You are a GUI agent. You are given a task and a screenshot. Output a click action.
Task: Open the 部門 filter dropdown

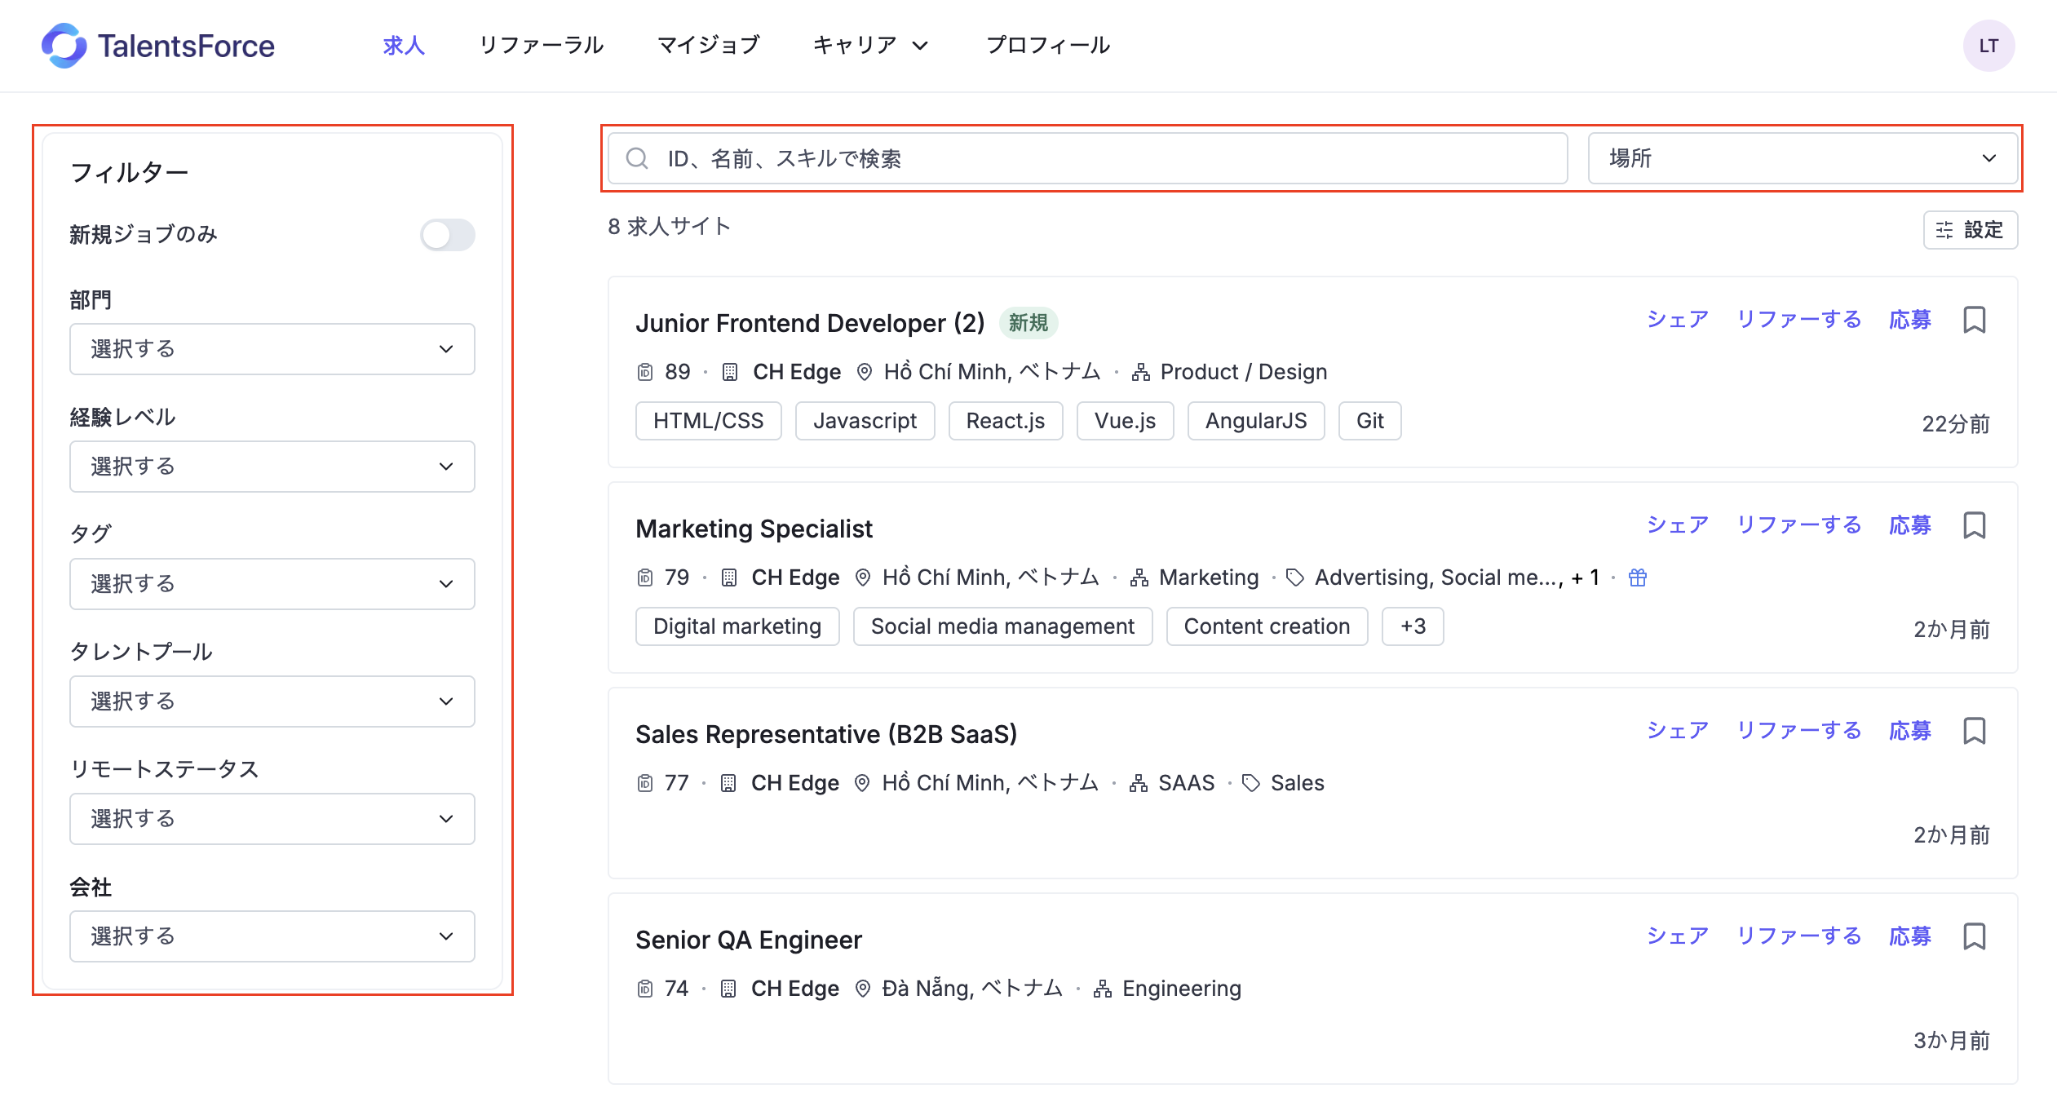coord(272,349)
